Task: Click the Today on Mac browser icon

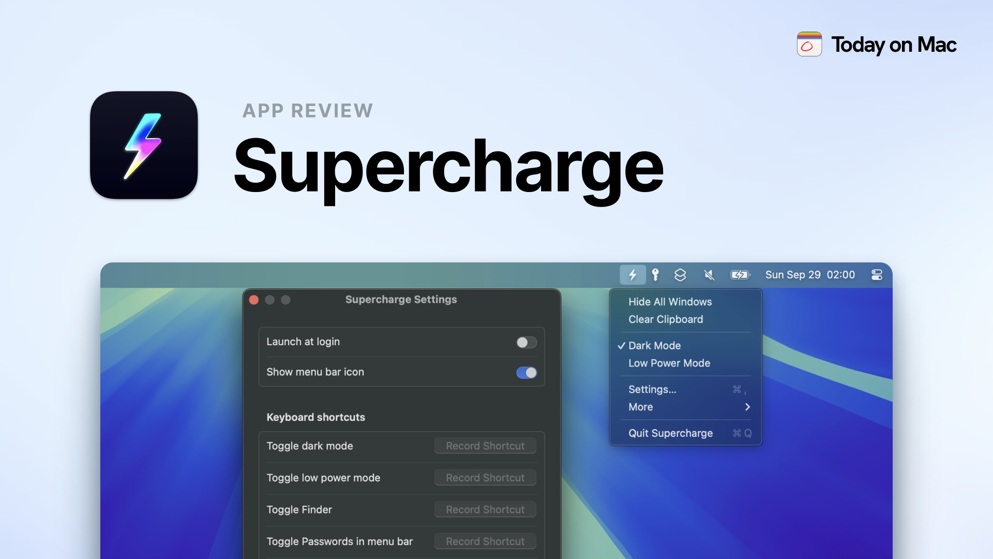Action: coord(808,45)
